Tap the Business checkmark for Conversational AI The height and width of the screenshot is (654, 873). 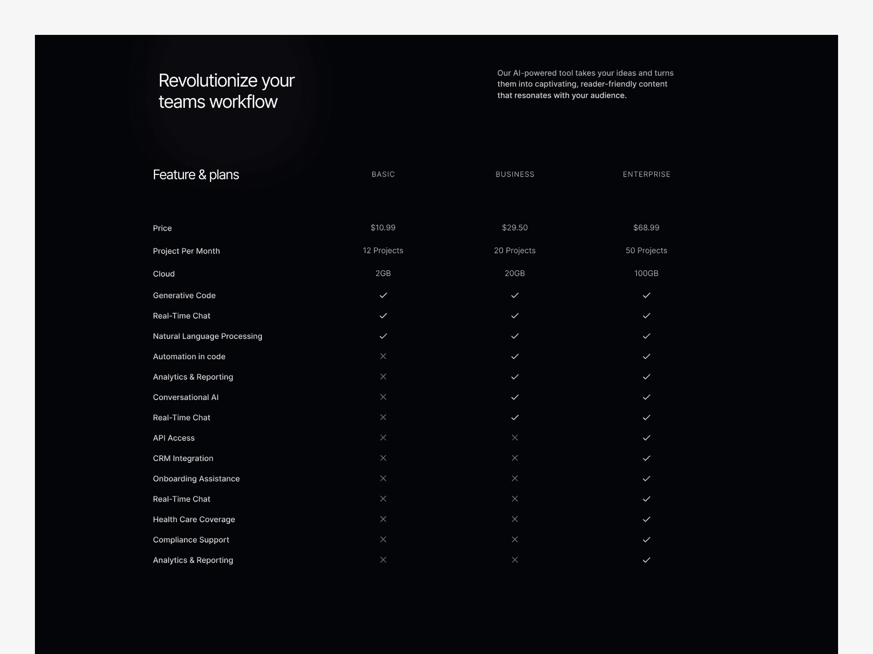coord(515,397)
